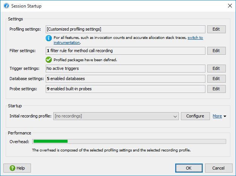This screenshot has width=236, height=176.
Task: Click the green question mark Help icon
Action: (12, 168)
